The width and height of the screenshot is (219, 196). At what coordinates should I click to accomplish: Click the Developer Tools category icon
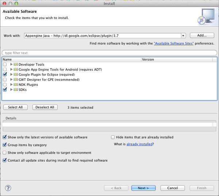click(x=16, y=64)
